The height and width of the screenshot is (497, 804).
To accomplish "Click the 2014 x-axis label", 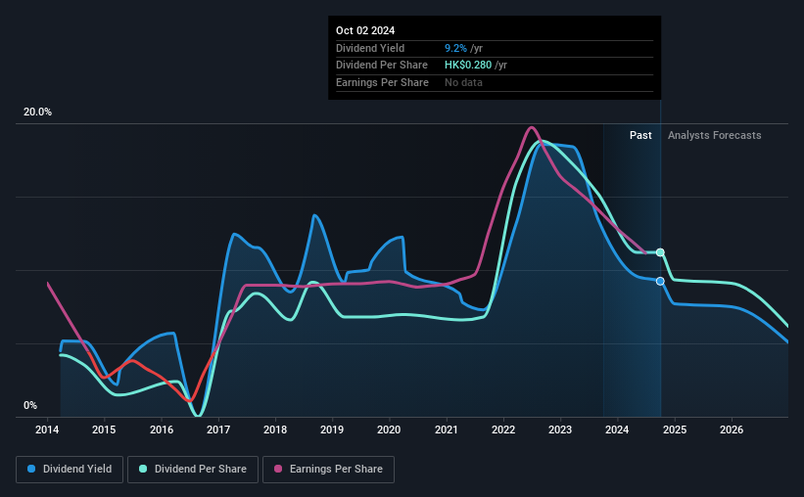I will 47,429.
